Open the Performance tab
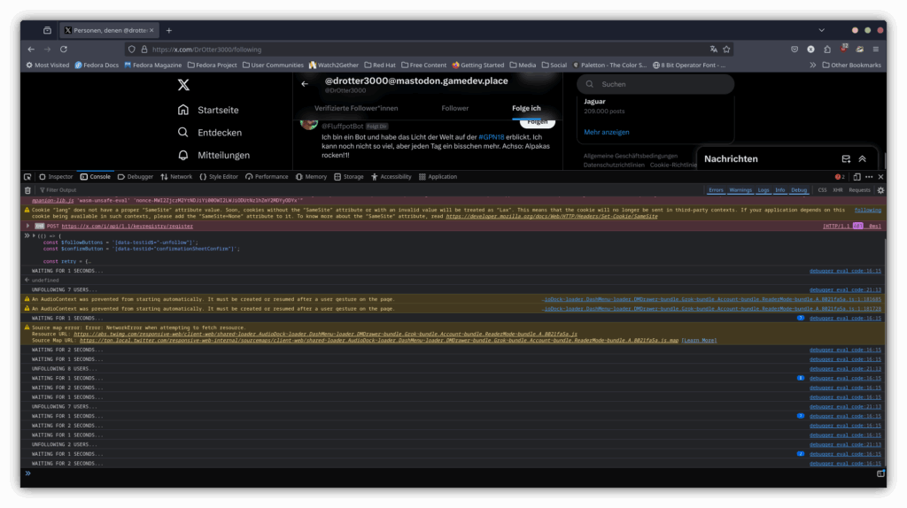Screen dimensions: 907x508 pos(267,177)
